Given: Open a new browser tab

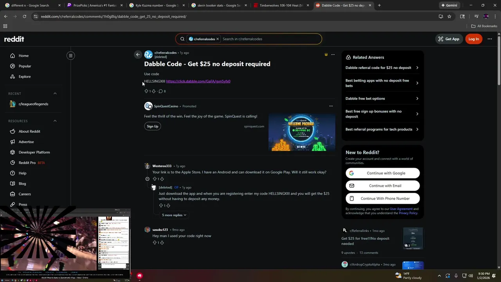Looking at the screenshot, I should click(x=379, y=5).
